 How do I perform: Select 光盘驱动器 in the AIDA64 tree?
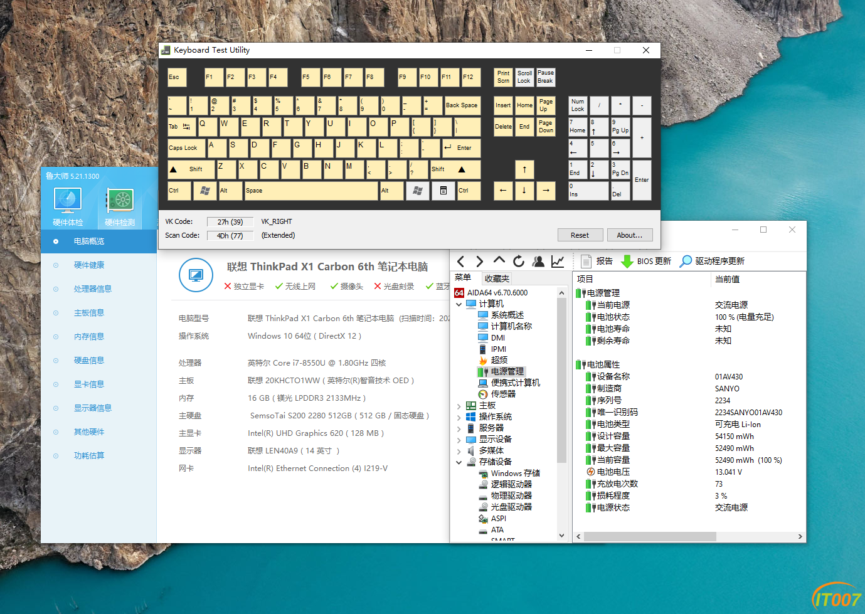[x=511, y=507]
